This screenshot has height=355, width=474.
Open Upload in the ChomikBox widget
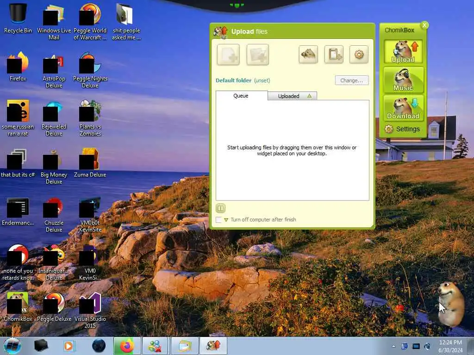[x=403, y=52]
